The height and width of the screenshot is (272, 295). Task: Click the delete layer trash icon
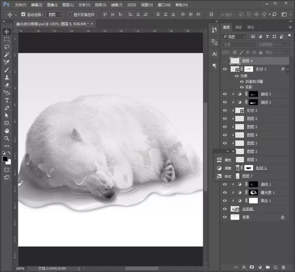283,267
